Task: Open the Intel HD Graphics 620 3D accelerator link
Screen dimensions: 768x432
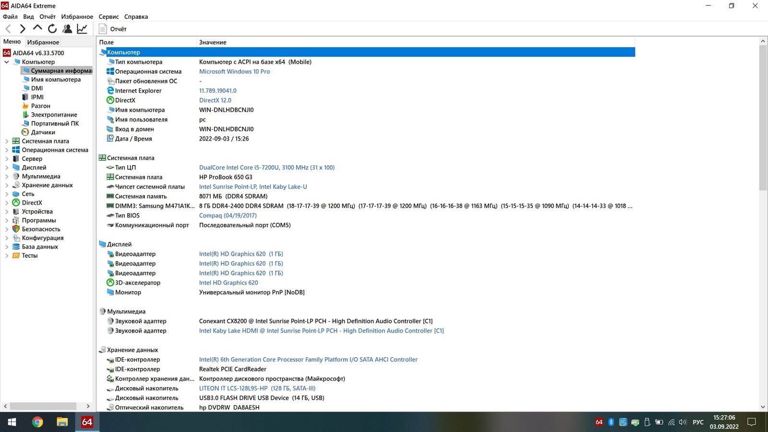Action: 228,283
